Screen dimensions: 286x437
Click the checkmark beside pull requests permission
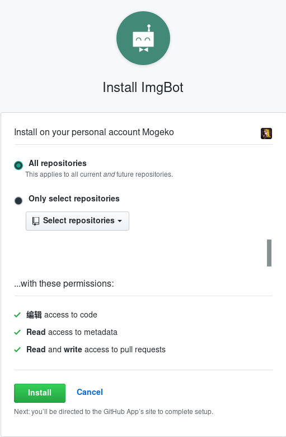click(x=17, y=349)
